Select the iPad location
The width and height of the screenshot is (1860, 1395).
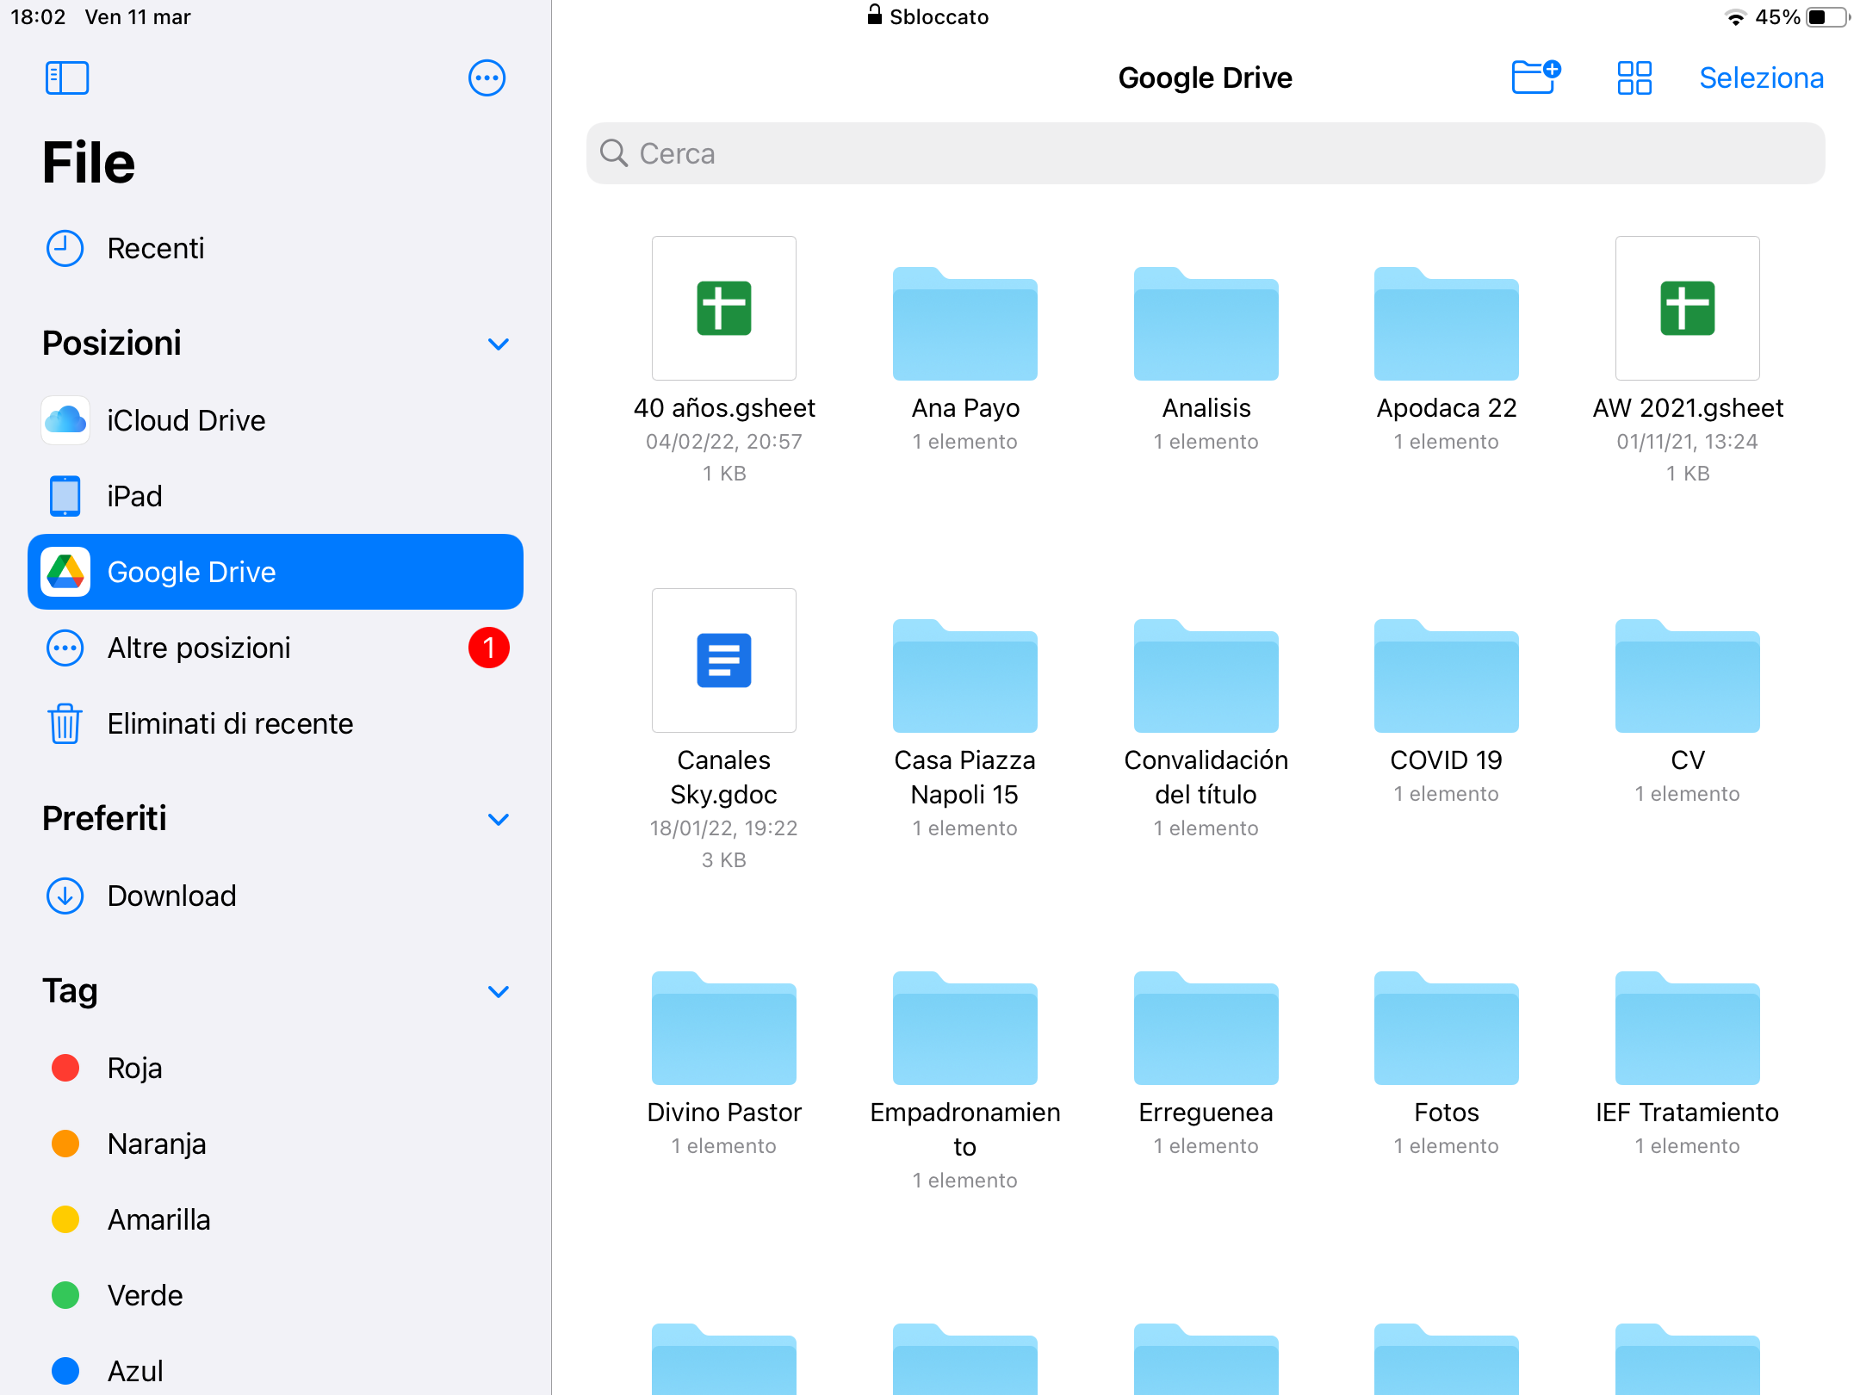(x=134, y=496)
